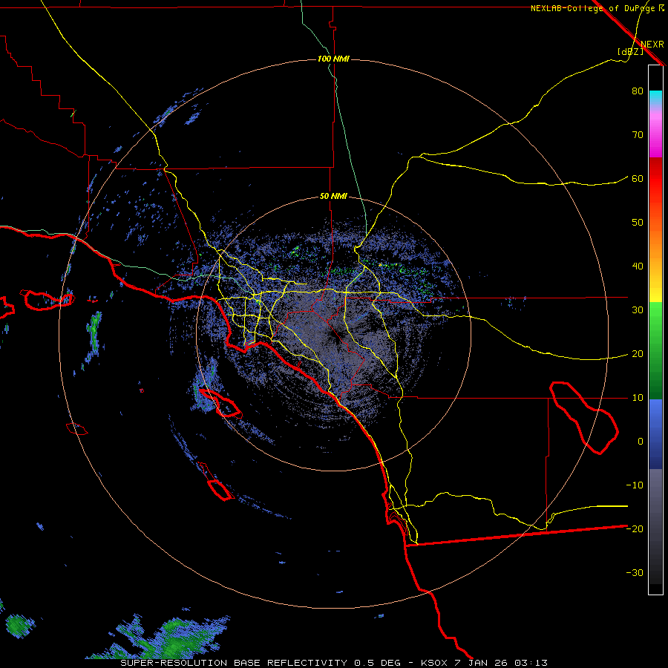The width and height of the screenshot is (668, 668).
Task: Click the 60 value on dBZ scale
Action: click(638, 179)
